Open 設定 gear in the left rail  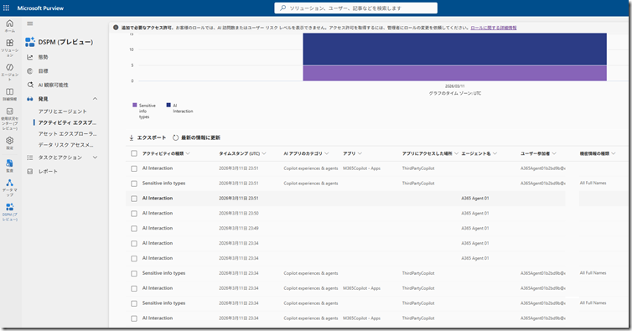pyautogui.click(x=10, y=142)
